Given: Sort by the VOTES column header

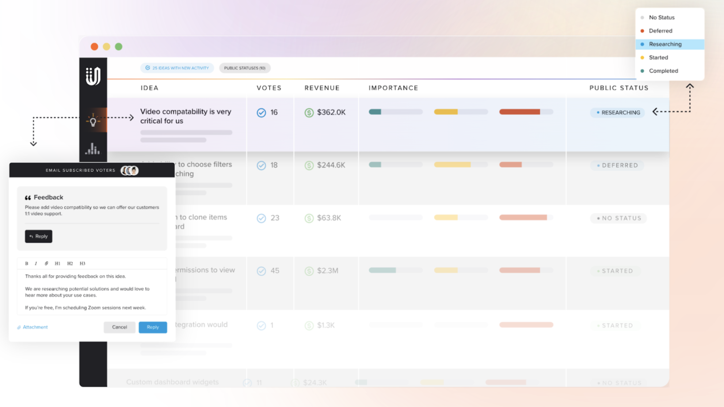Looking at the screenshot, I should coord(269,88).
